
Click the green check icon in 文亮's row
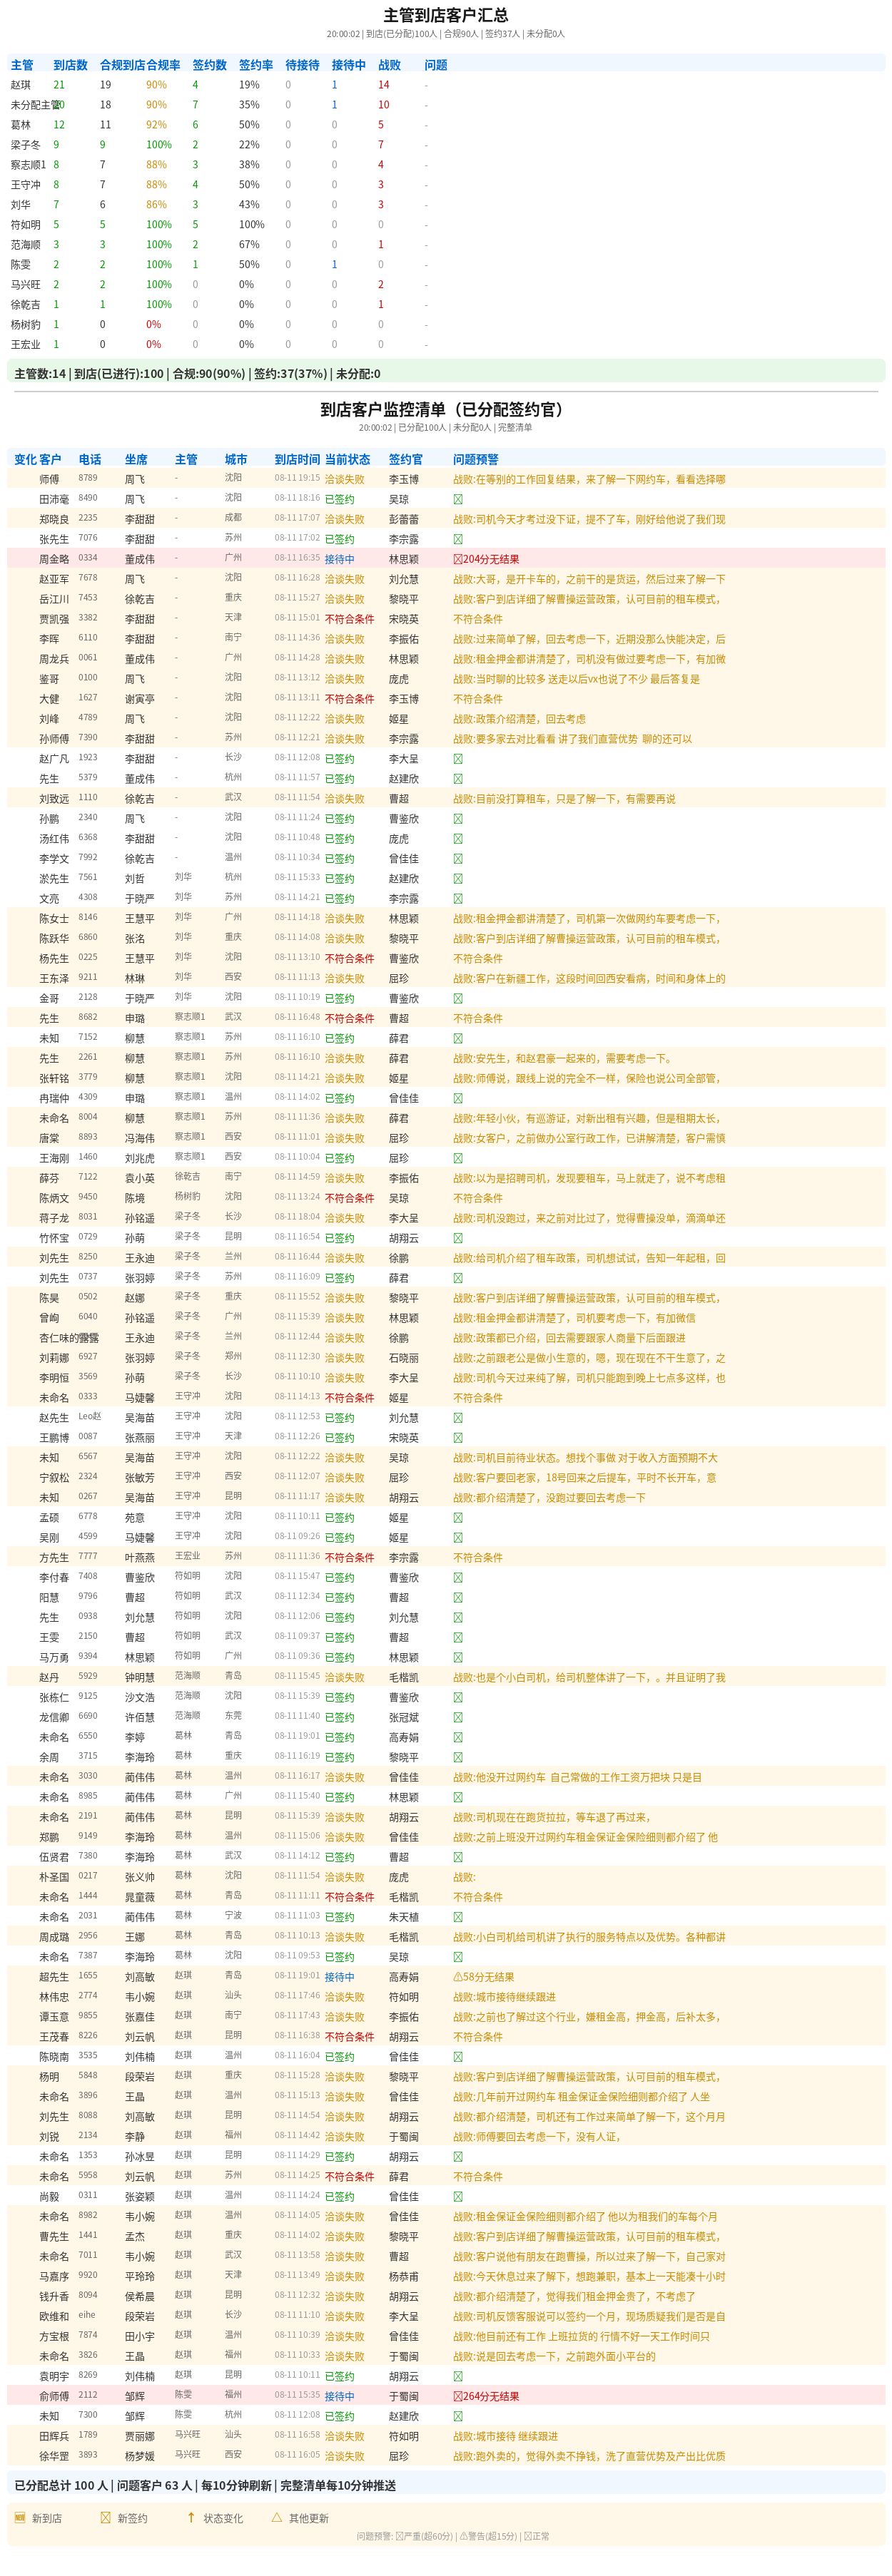(459, 899)
